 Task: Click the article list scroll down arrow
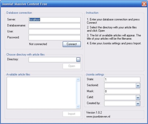[x=78, y=106]
